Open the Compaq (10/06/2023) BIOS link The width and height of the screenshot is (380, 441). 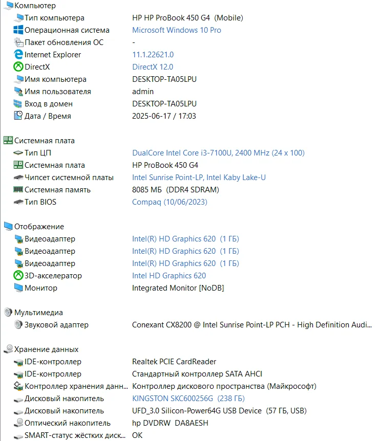click(170, 202)
